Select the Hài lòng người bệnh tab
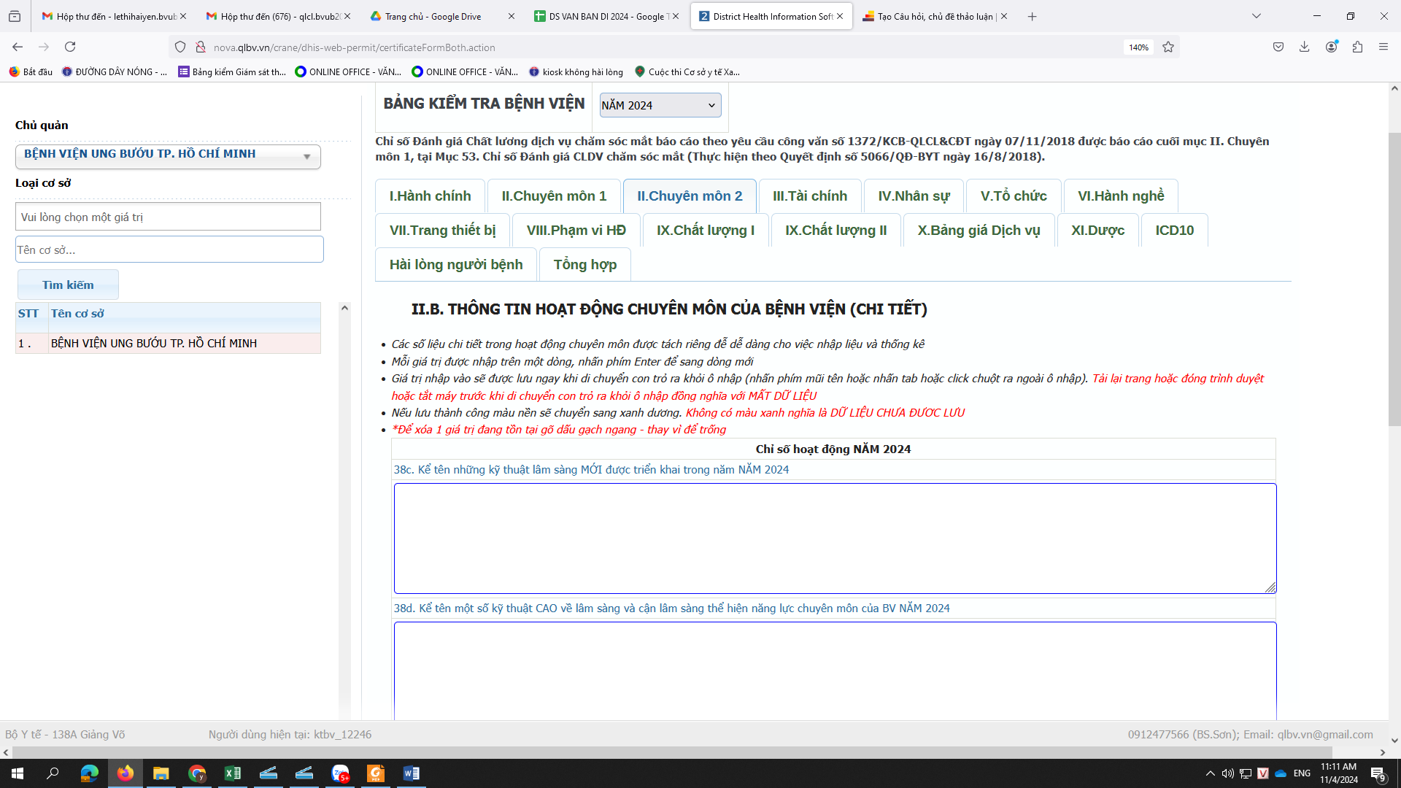Screen dimensions: 1401x788 [x=455, y=265]
